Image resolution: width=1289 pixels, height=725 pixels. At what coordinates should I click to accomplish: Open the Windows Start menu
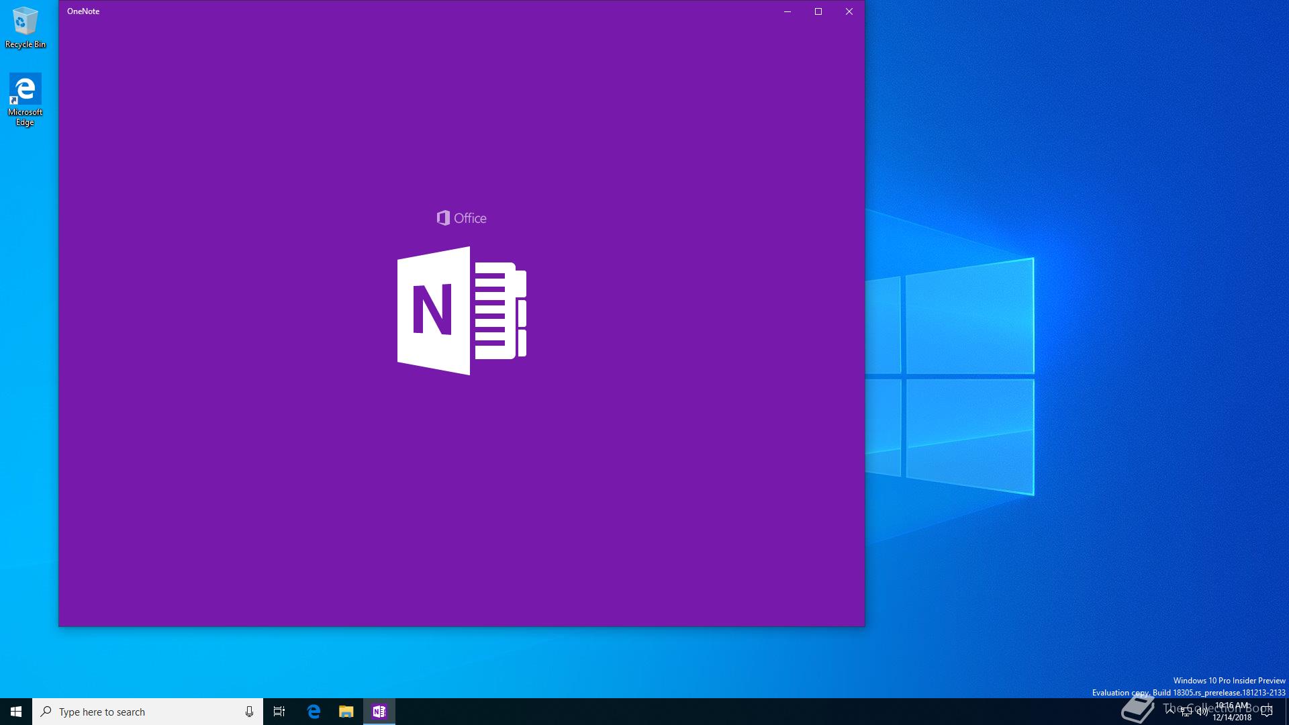pyautogui.click(x=16, y=712)
